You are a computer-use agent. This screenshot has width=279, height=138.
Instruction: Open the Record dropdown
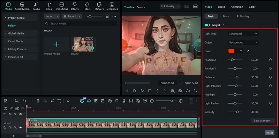click(x=72, y=16)
